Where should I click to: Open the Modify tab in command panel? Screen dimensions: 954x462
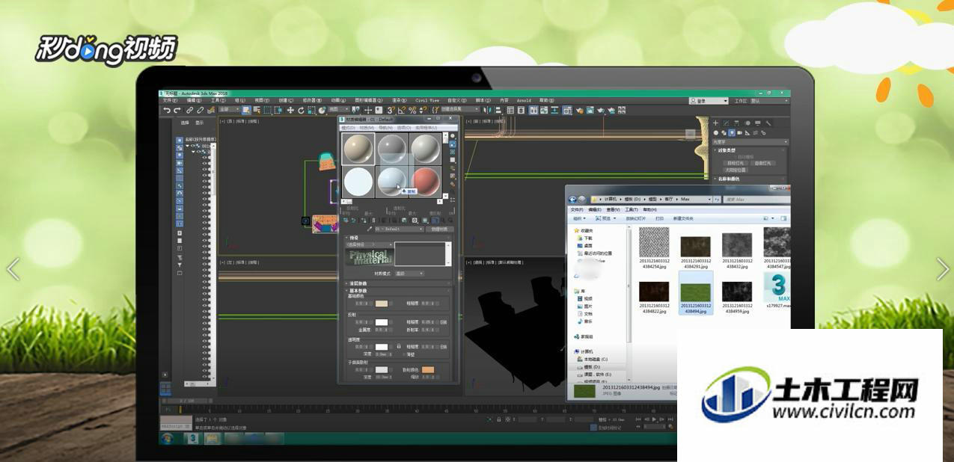[727, 123]
